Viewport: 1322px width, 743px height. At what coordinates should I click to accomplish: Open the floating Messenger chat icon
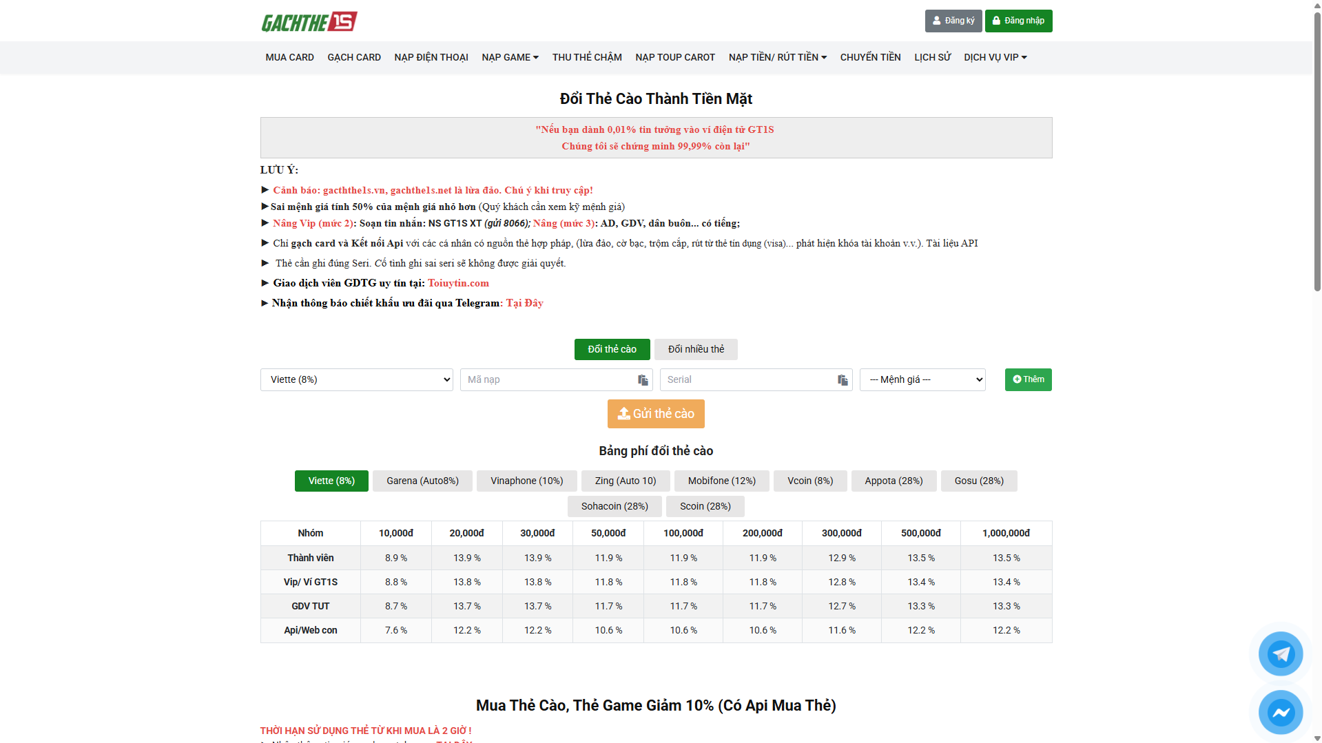[x=1280, y=712]
